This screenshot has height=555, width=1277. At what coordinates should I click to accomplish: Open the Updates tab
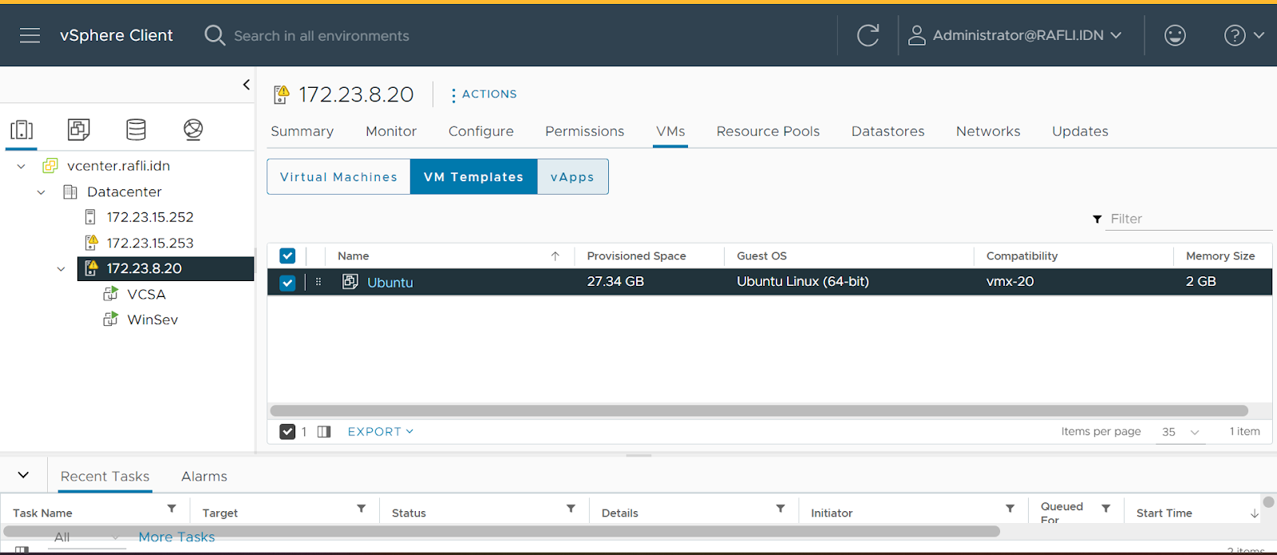click(x=1080, y=131)
